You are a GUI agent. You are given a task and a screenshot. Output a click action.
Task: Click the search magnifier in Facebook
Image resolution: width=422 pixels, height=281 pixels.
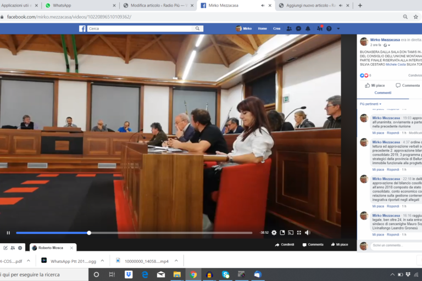(197, 29)
